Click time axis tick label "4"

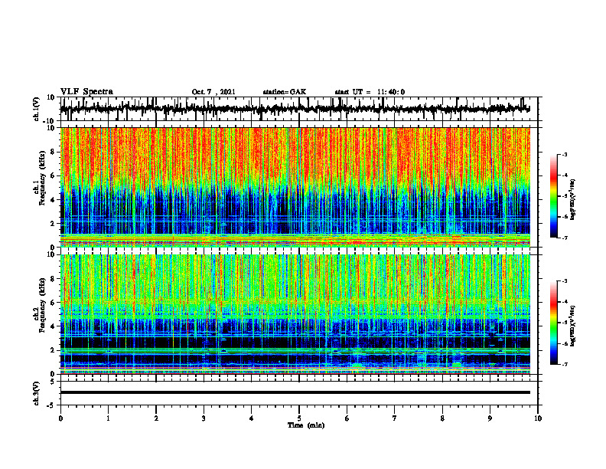pos(251,418)
